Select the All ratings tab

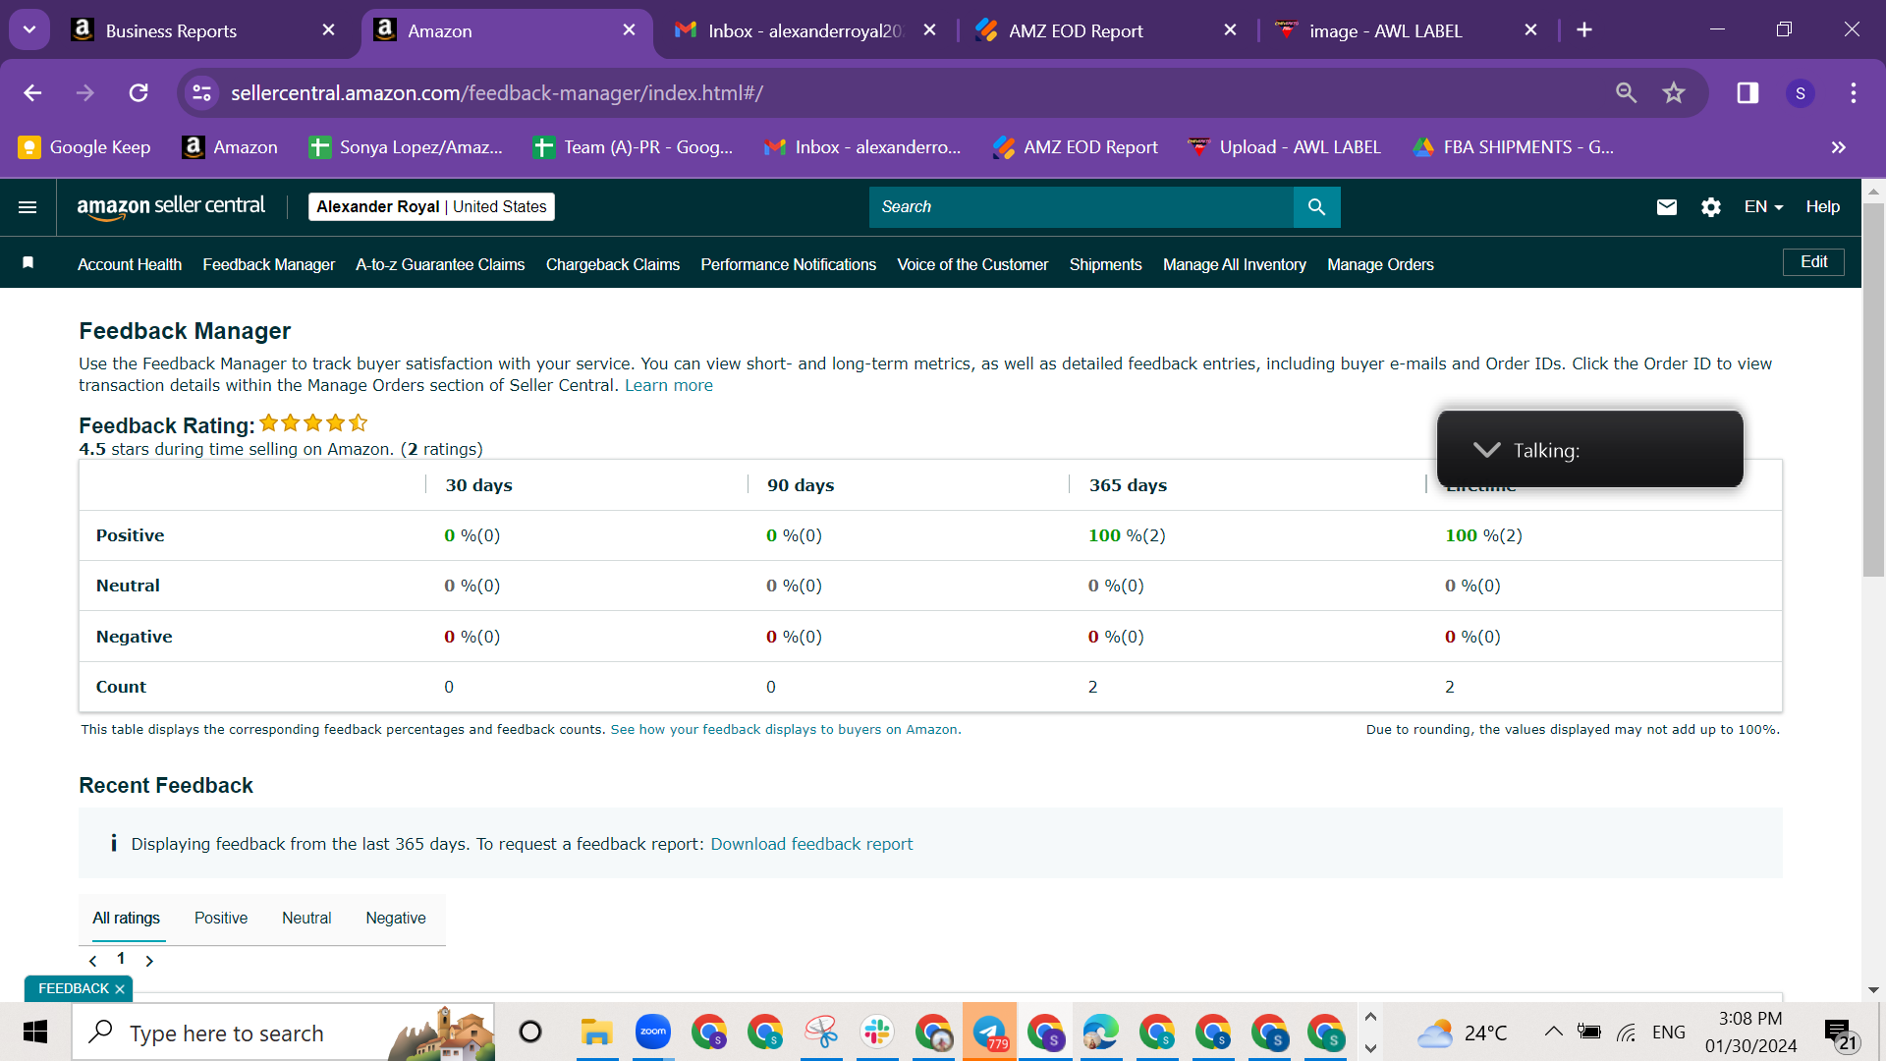click(x=126, y=919)
